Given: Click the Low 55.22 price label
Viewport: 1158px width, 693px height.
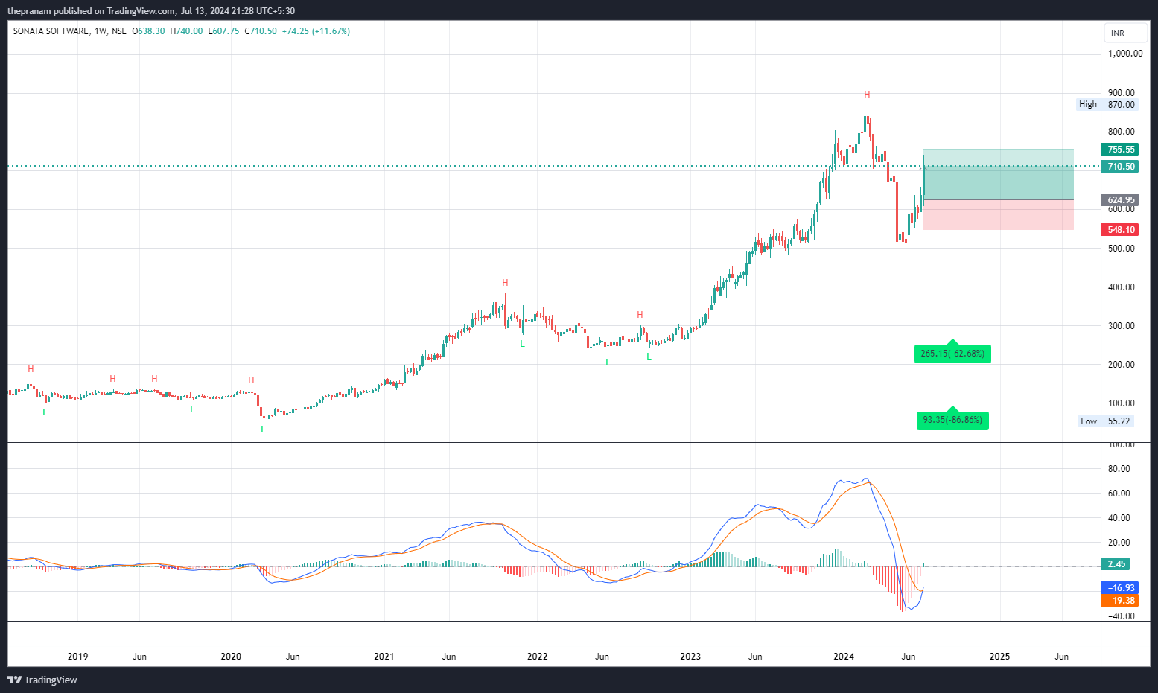Looking at the screenshot, I should click(1106, 421).
